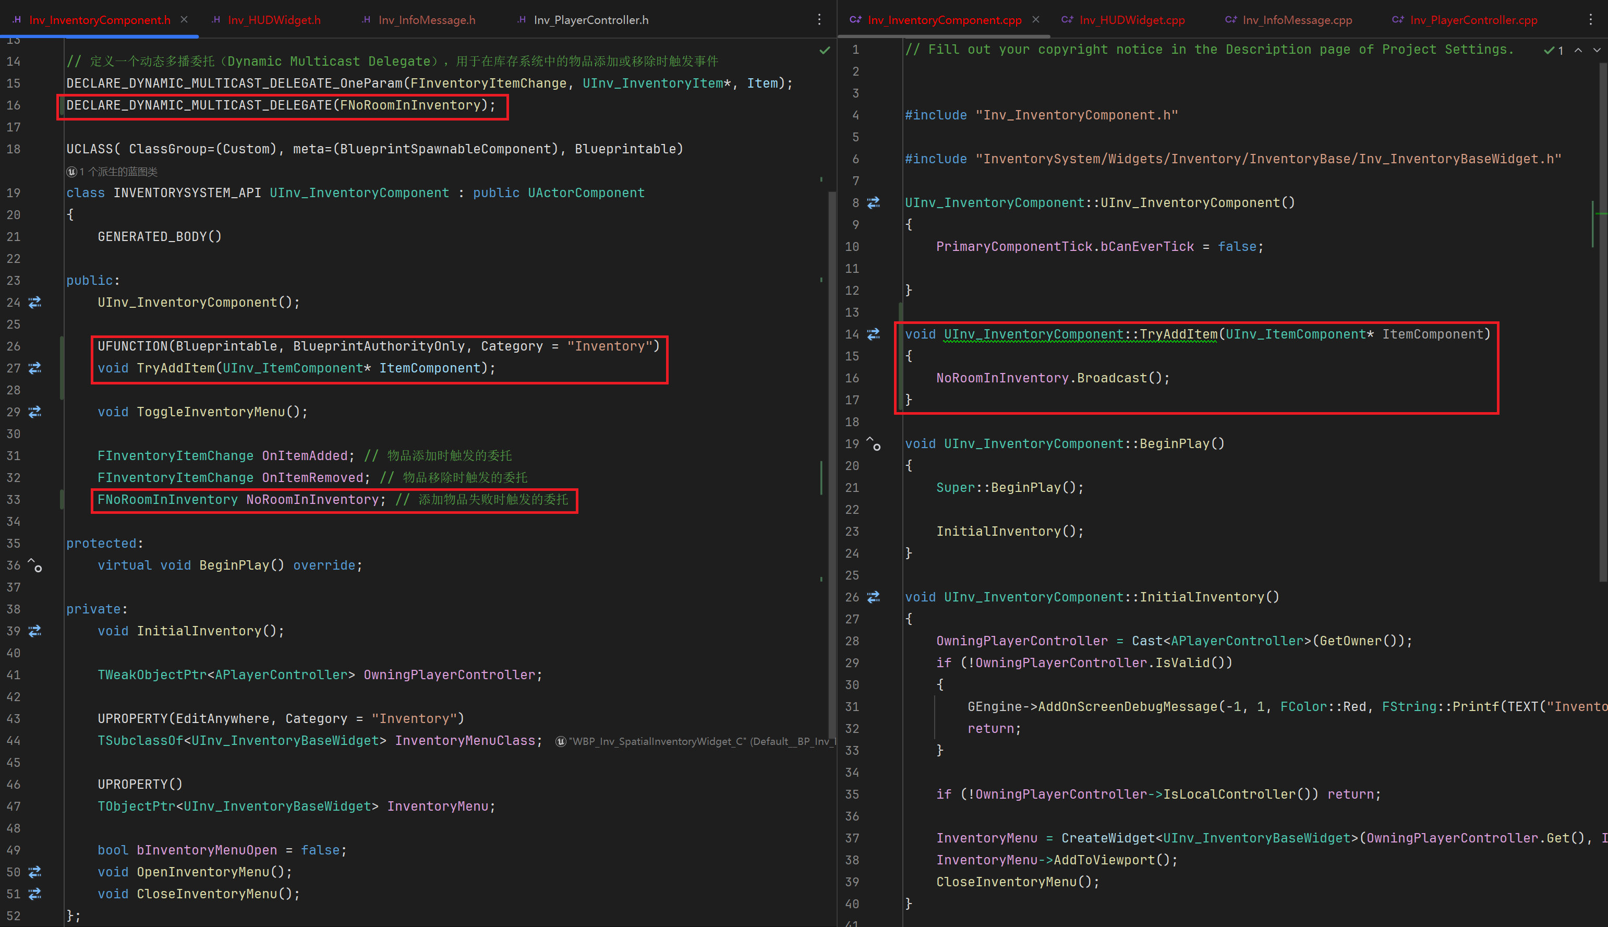
Task: Click gutter icon beside OpenInventoryMenu declaration
Action: pos(35,872)
